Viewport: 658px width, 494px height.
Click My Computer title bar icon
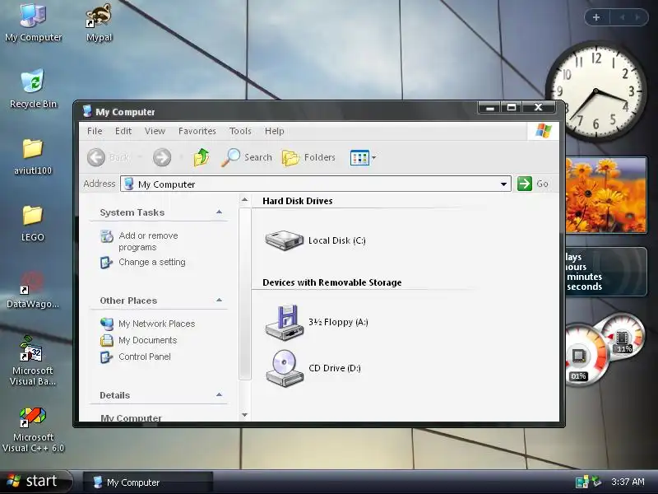point(87,111)
